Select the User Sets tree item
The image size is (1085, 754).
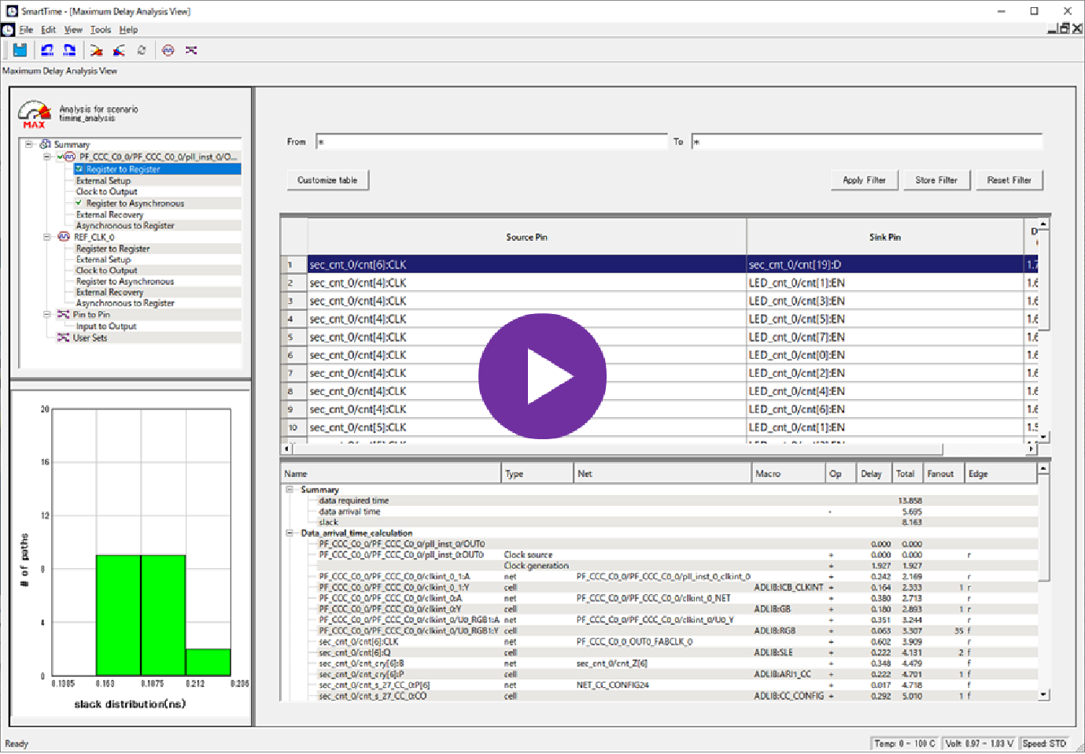point(90,338)
